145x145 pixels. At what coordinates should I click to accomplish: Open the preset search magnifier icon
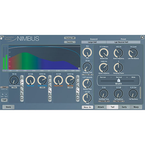(142, 37)
